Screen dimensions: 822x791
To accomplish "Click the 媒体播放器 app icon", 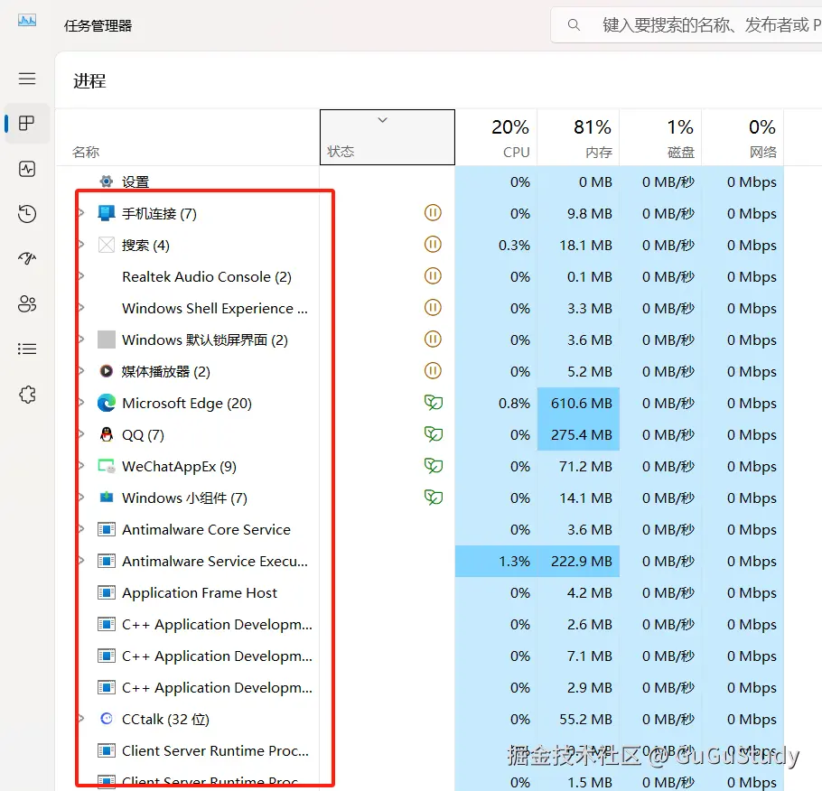I will (x=107, y=371).
